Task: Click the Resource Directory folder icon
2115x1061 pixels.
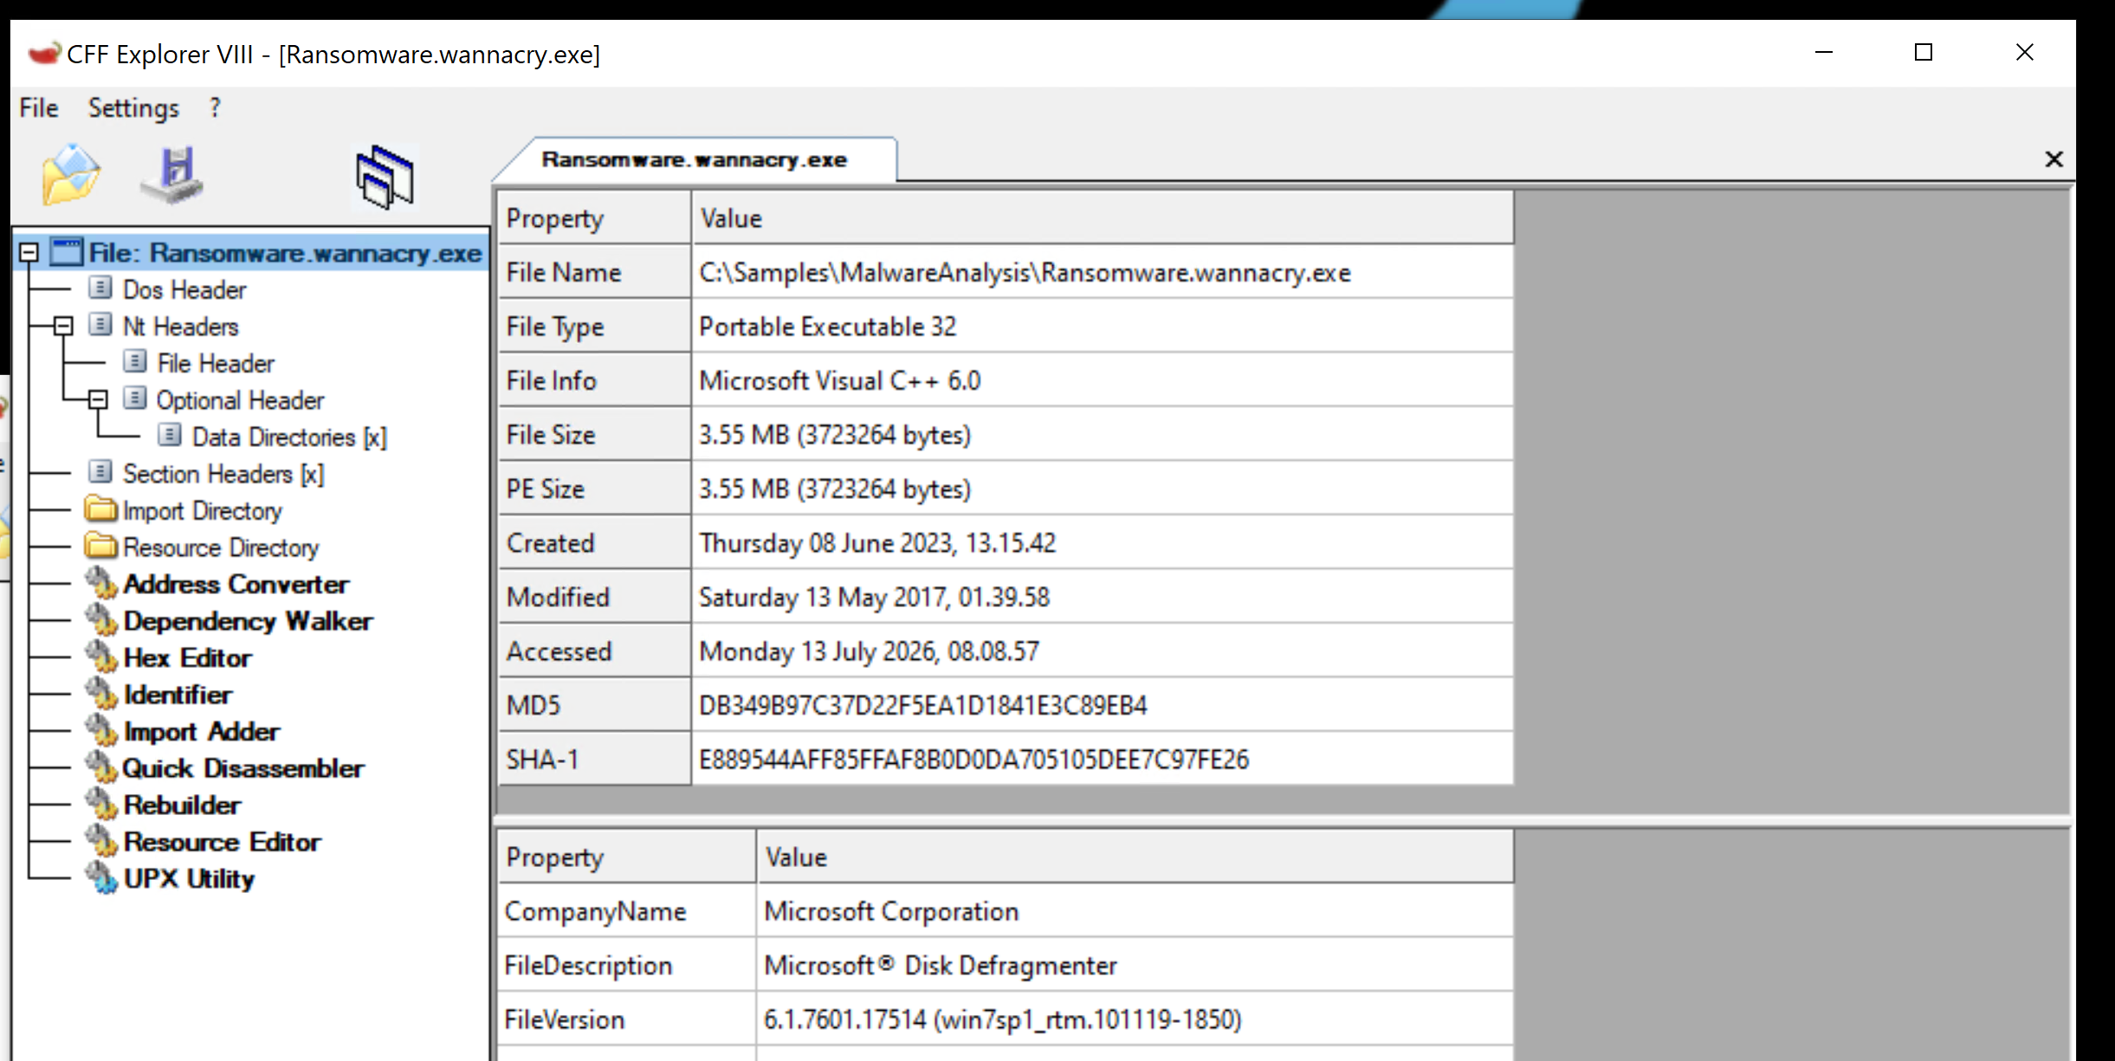Action: [x=101, y=546]
